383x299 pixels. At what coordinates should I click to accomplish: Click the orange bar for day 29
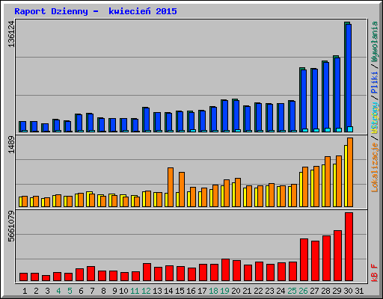[x=339, y=181]
